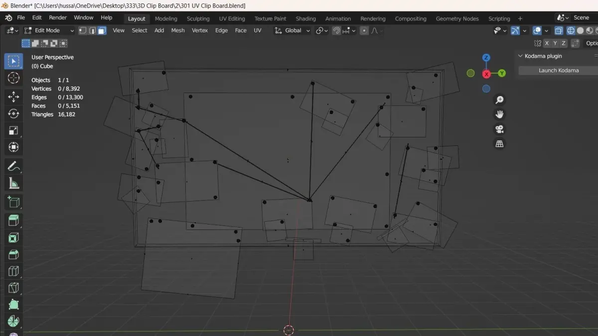Viewport: 598px width, 336px height.
Task: Pick the Loop Cut tool
Action: (x=13, y=271)
